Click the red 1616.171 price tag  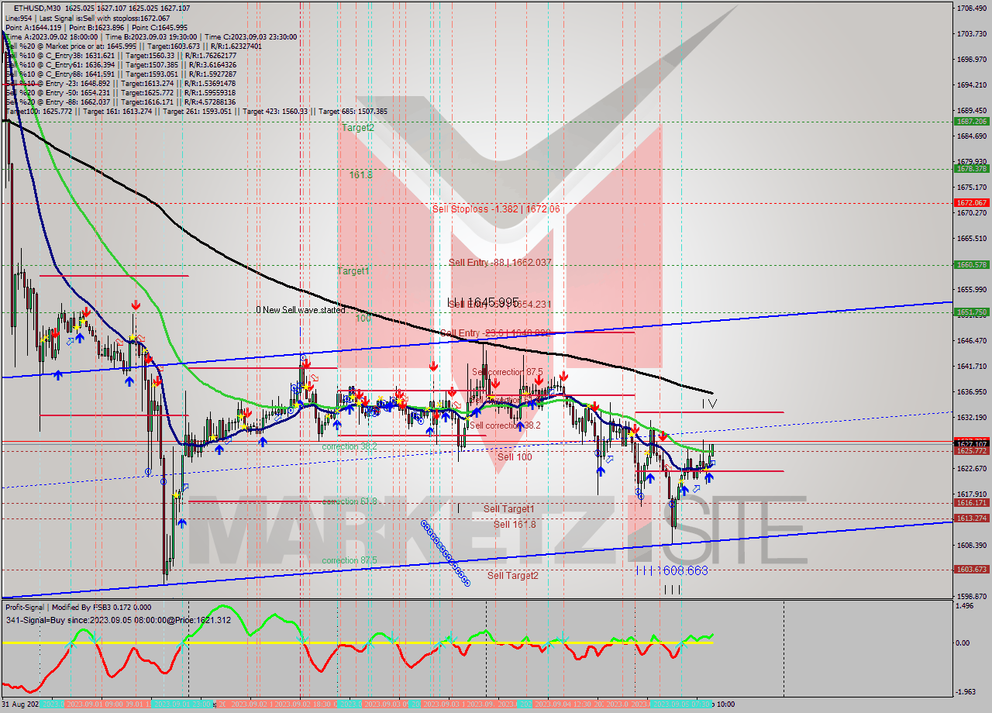971,503
